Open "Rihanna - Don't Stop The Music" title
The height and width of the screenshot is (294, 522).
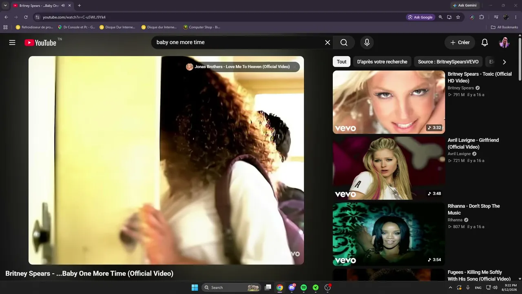coord(474,209)
